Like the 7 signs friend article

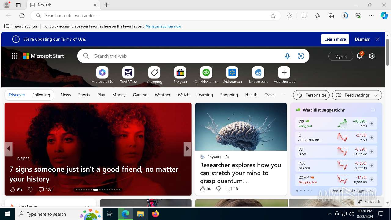click(x=13, y=189)
